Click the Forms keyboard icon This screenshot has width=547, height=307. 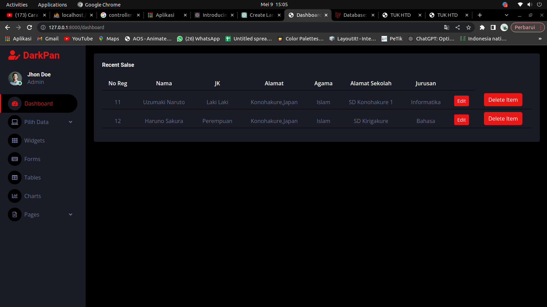pos(15,159)
